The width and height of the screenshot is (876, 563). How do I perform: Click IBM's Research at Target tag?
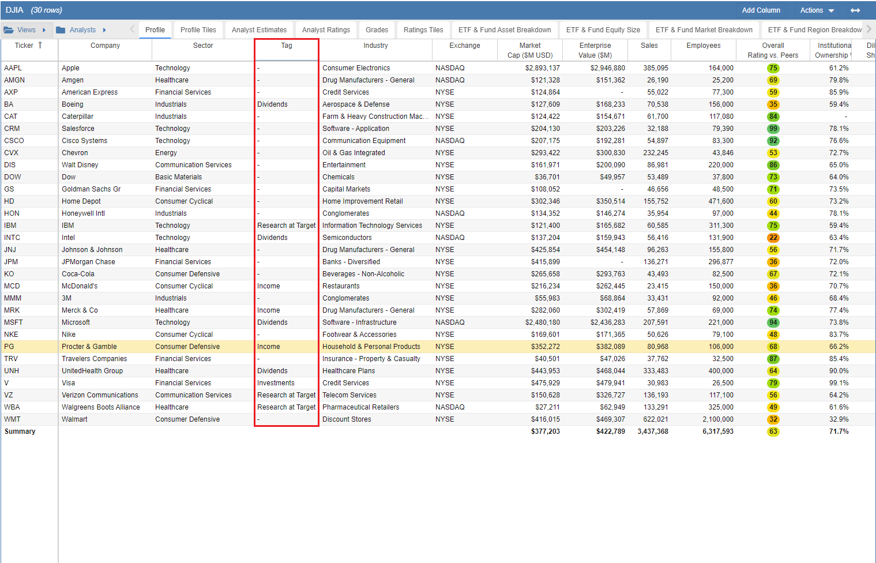(287, 226)
